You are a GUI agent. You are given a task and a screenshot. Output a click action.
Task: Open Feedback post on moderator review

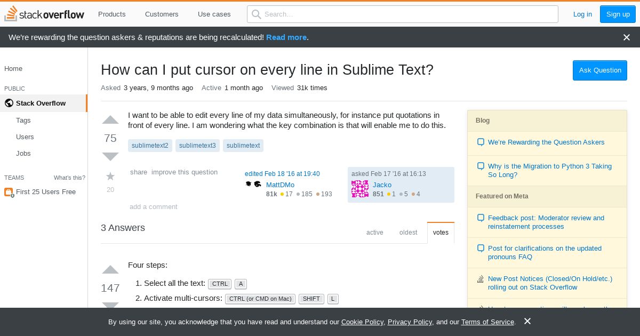tap(546, 222)
